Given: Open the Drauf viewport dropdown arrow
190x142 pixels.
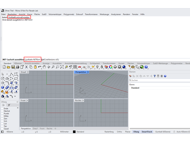Looking at the screenshot, I should click(x=28, y=72).
